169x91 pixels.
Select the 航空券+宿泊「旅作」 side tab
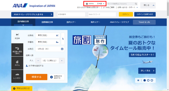click(17, 50)
